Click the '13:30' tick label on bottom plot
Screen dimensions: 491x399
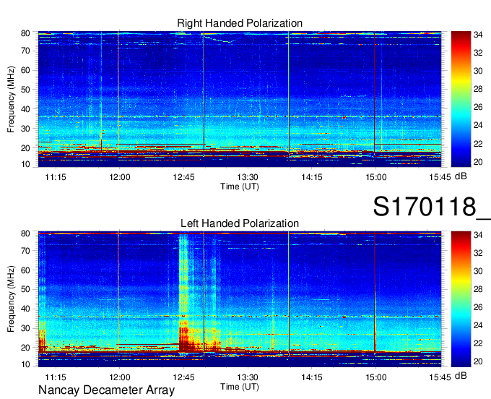[248, 377]
